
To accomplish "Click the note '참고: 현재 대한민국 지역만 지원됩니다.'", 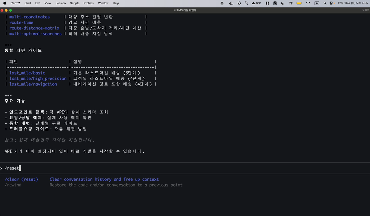I will (x=50, y=140).
